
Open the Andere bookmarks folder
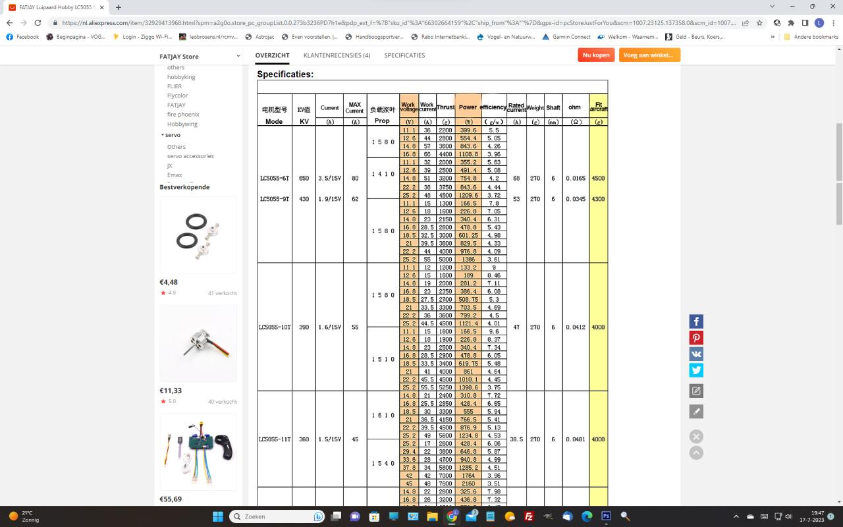(x=811, y=37)
